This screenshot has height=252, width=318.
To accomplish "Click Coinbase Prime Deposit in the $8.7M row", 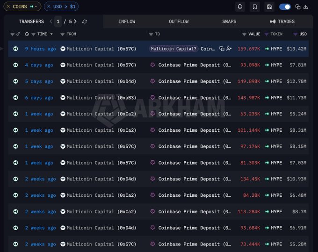I will tap(195, 212).
